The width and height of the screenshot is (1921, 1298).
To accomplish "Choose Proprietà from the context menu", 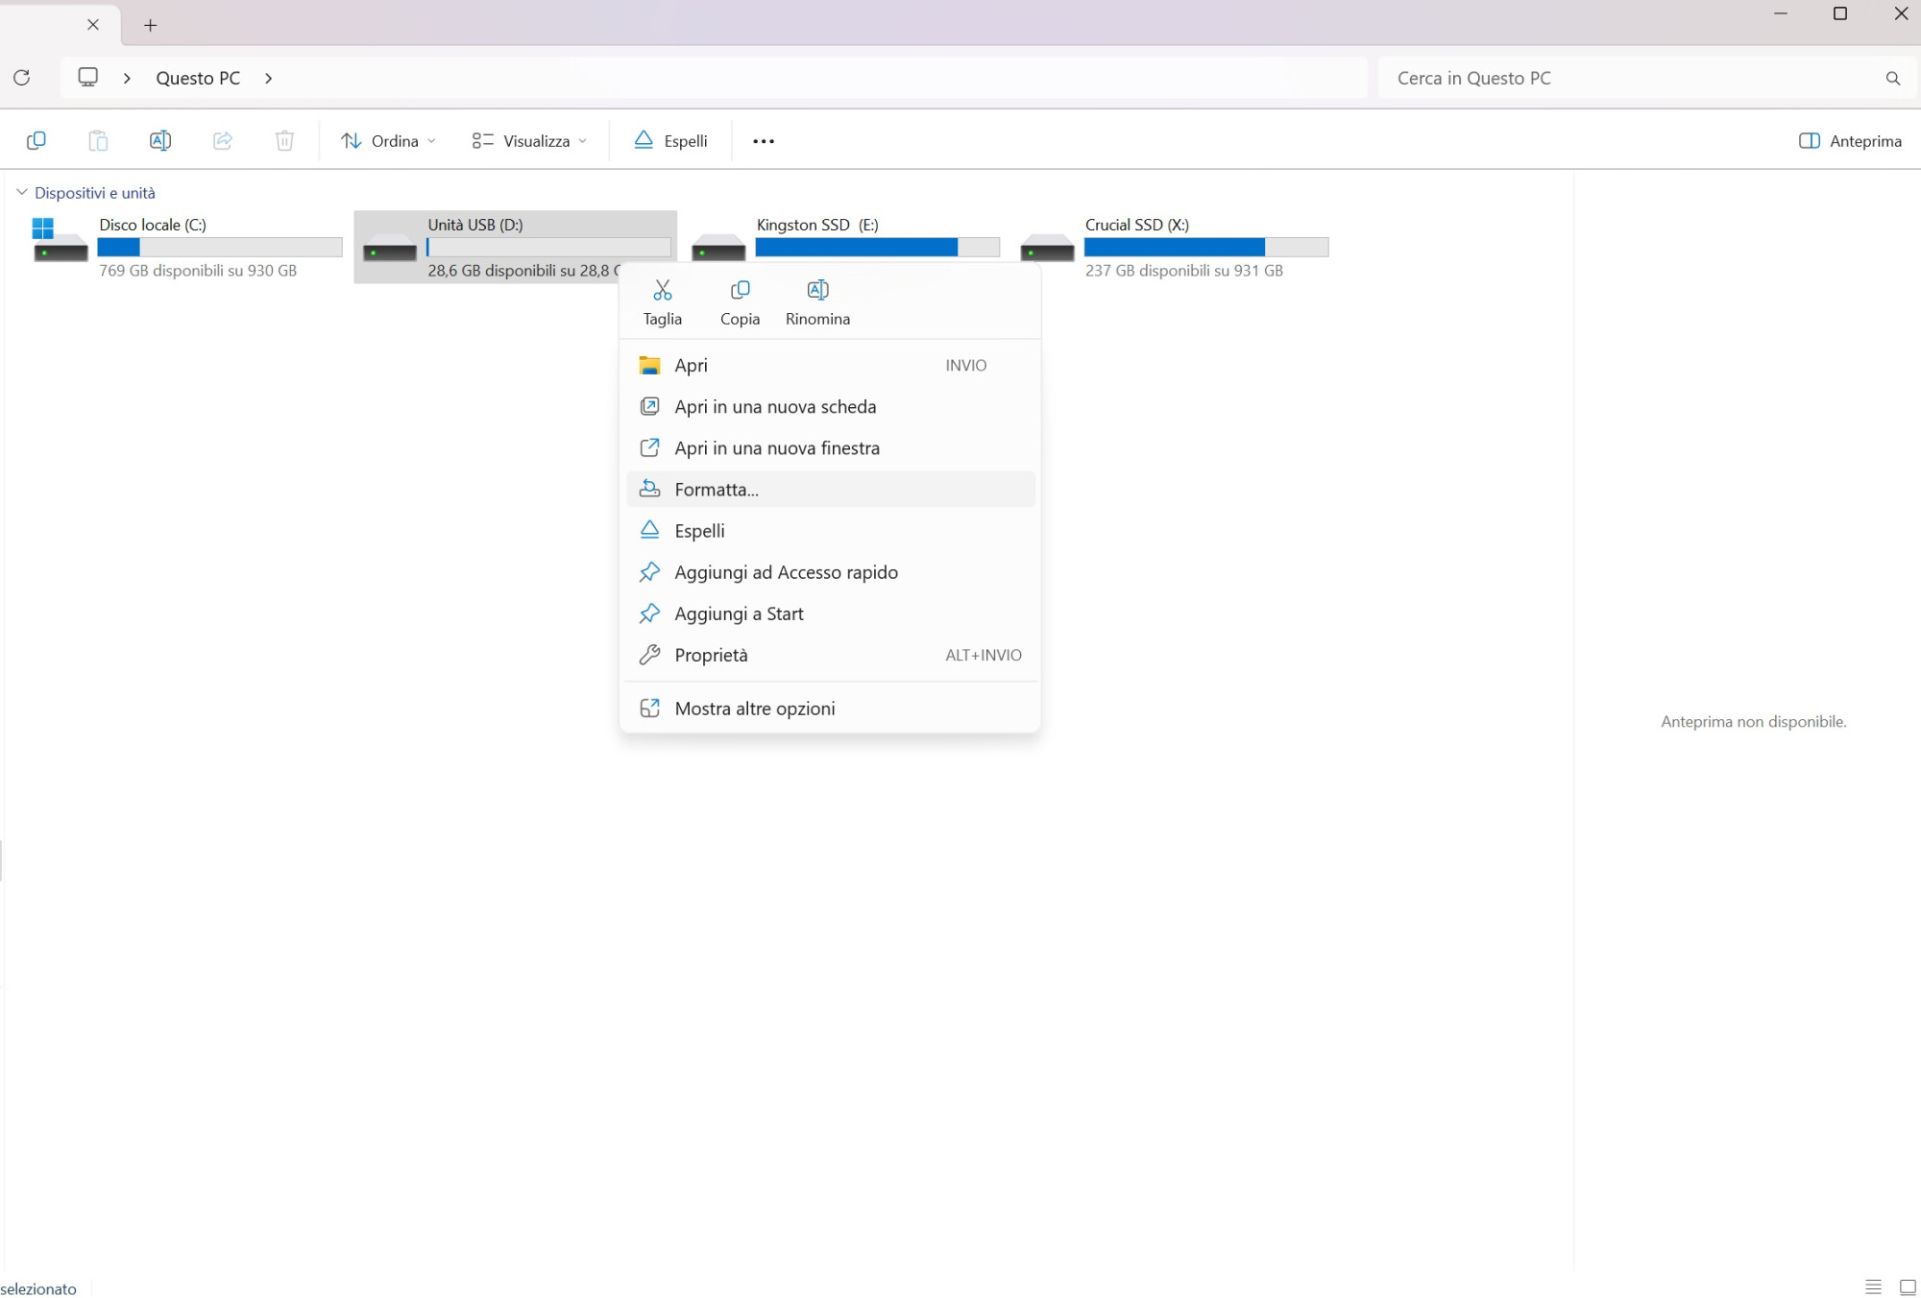I will pyautogui.click(x=711, y=656).
